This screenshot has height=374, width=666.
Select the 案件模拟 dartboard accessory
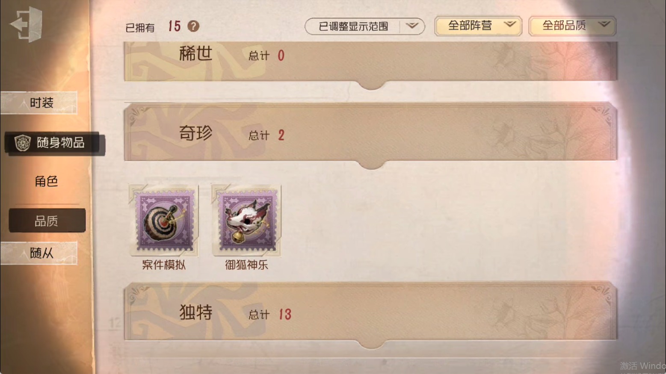(164, 221)
